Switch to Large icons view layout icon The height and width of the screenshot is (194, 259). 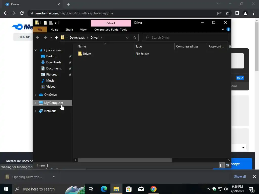tap(227, 165)
